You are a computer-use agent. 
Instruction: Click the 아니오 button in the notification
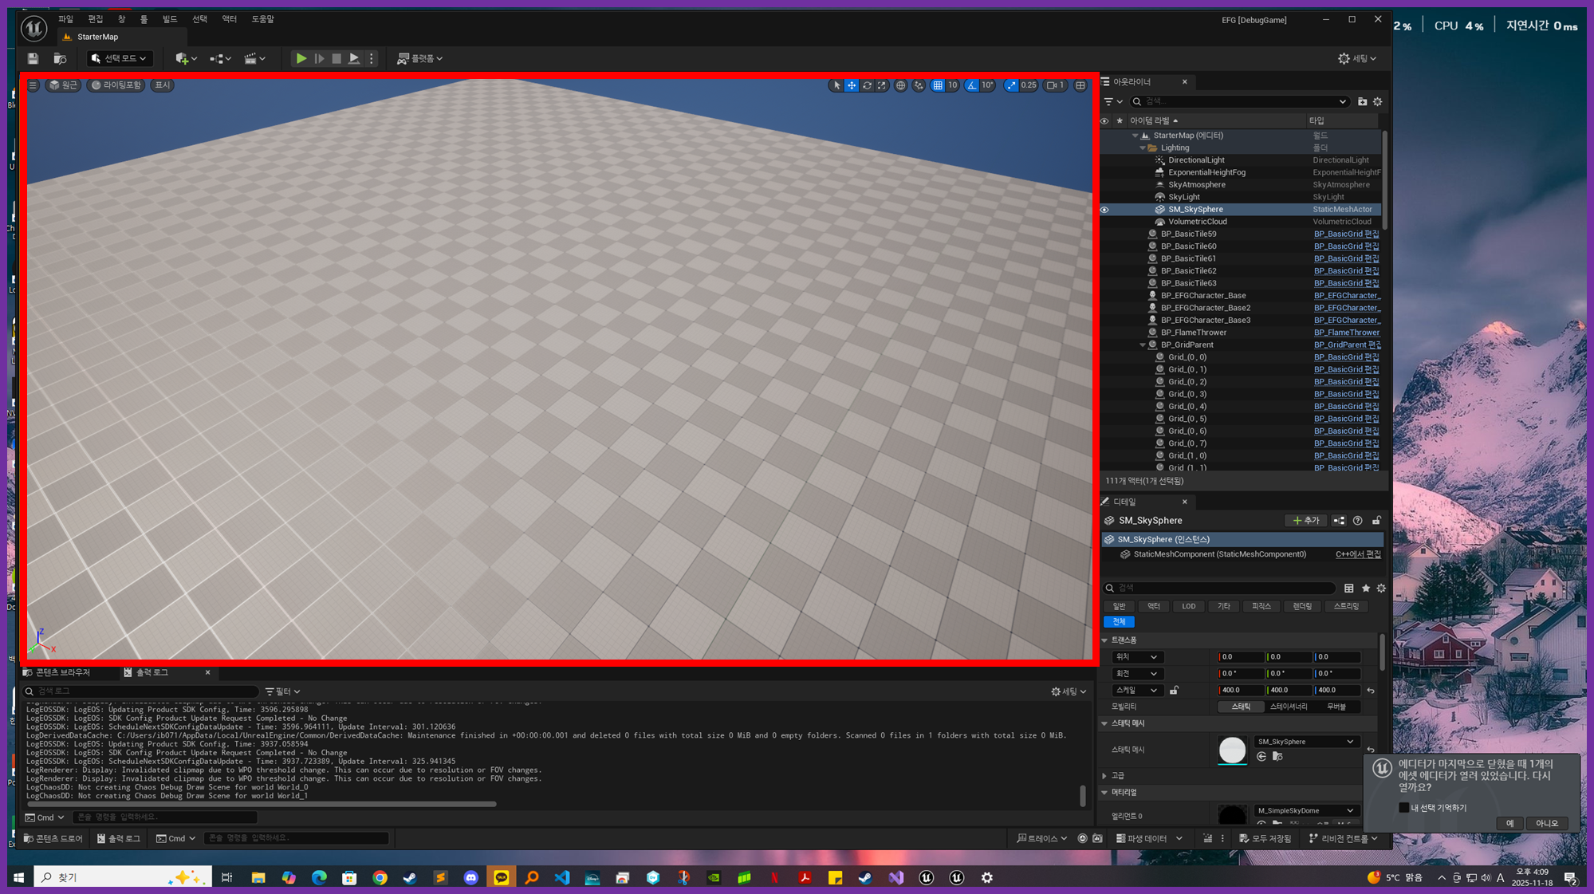pyautogui.click(x=1545, y=823)
